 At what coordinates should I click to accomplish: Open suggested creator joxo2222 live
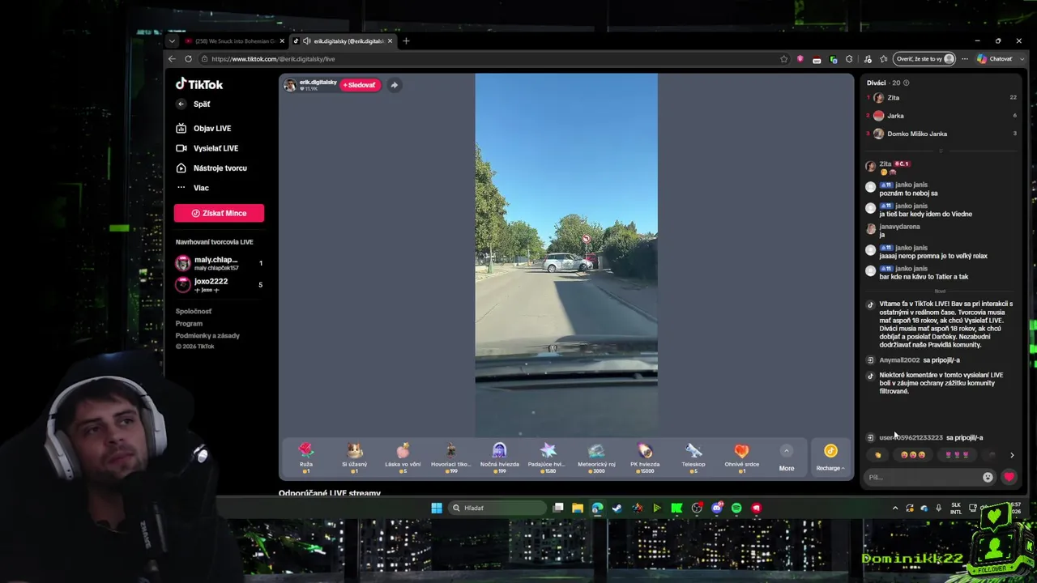pos(219,284)
